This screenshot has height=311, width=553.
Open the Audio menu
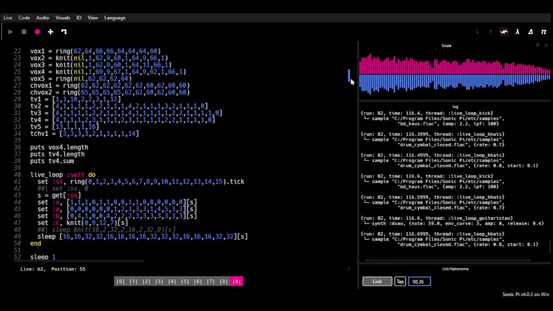(x=42, y=18)
